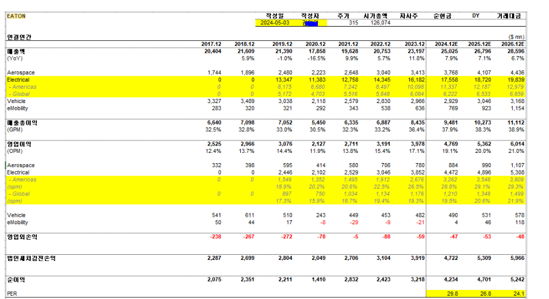This screenshot has width=549, height=299.
Task: Click the 2026.12E column header
Action: click(513, 44)
